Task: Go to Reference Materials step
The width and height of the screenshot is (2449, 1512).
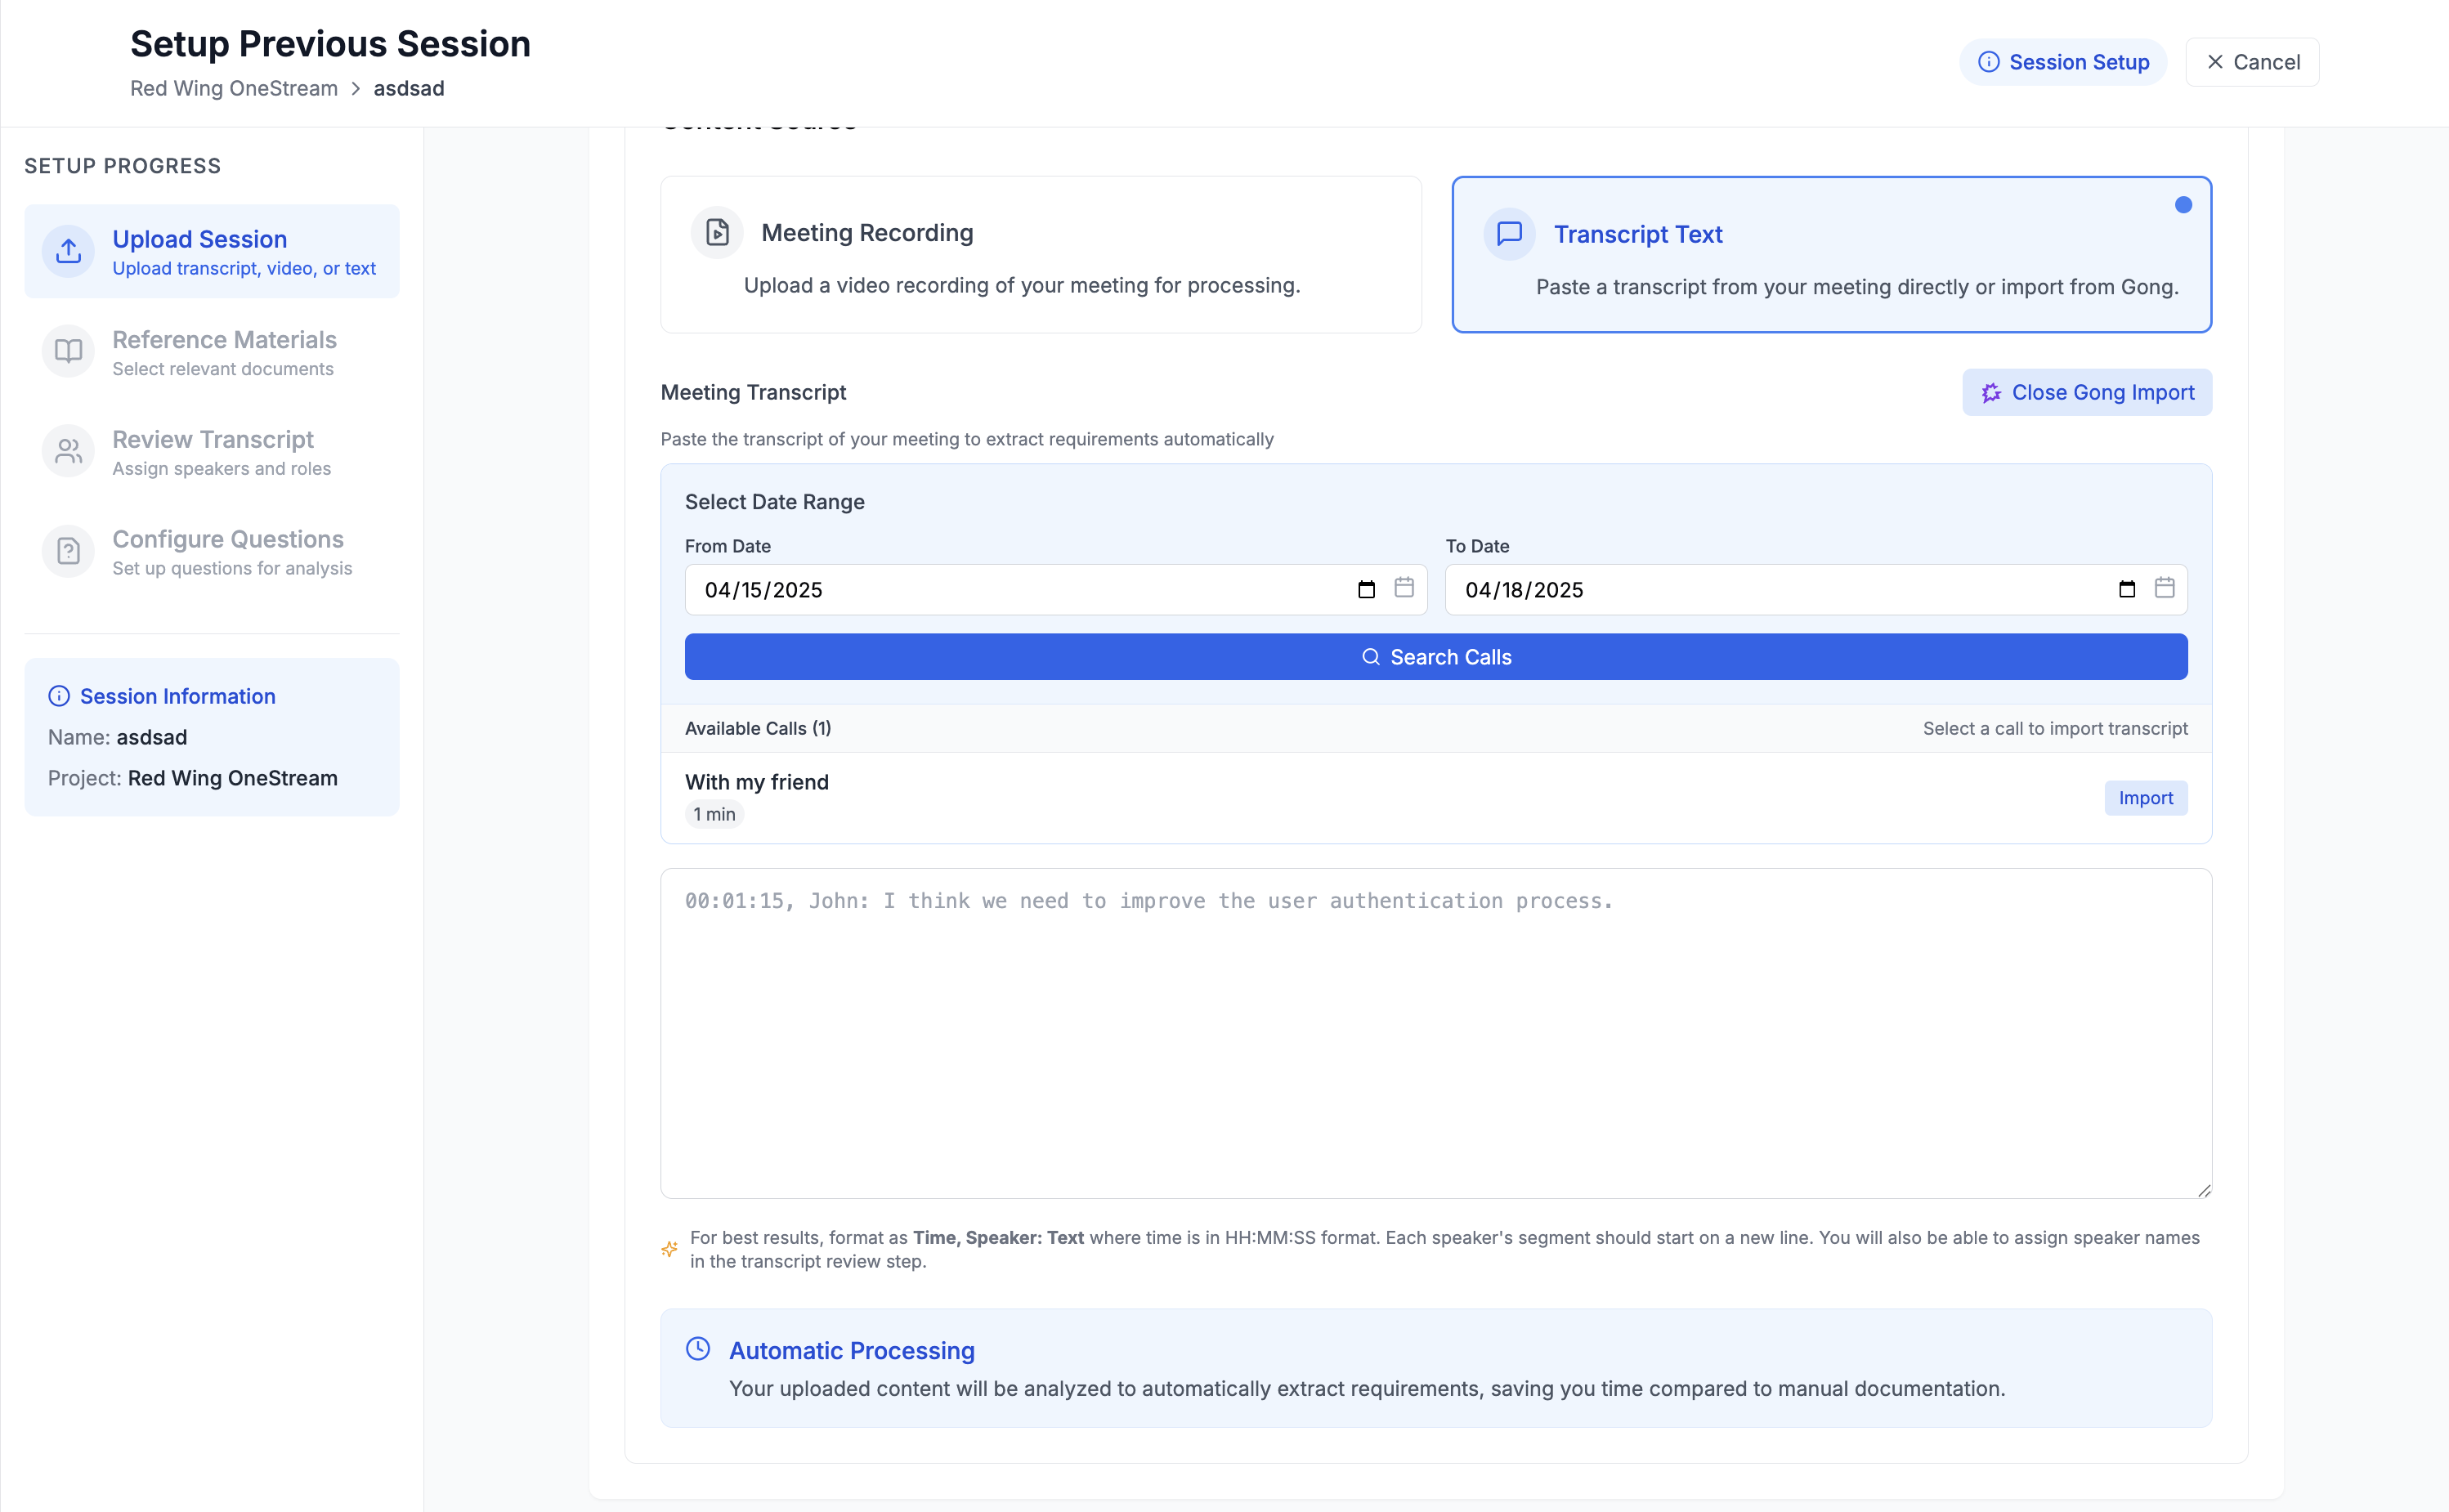Action: click(224, 352)
